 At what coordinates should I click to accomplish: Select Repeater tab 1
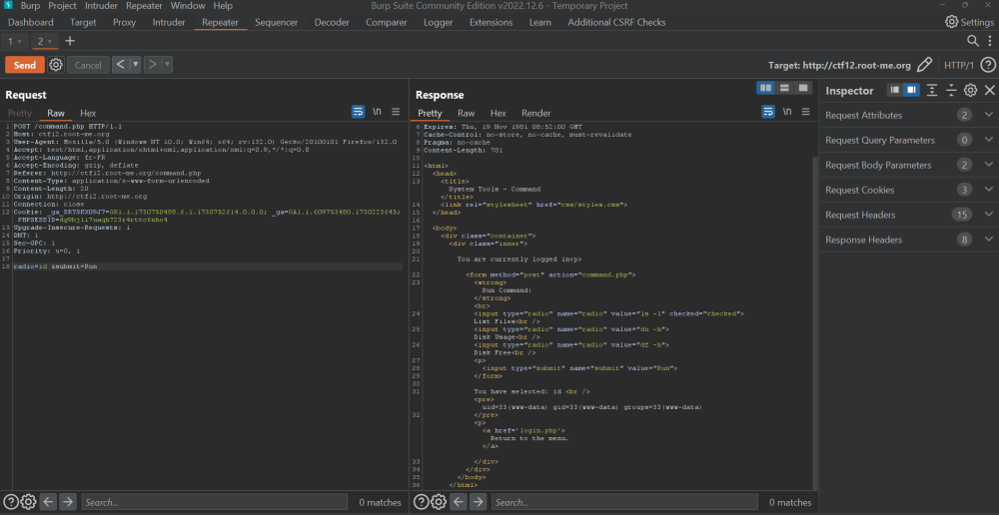pos(11,41)
